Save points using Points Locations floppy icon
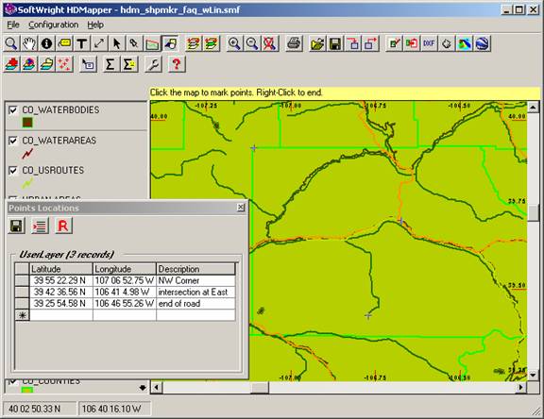This screenshot has height=419, width=544. 17,226
